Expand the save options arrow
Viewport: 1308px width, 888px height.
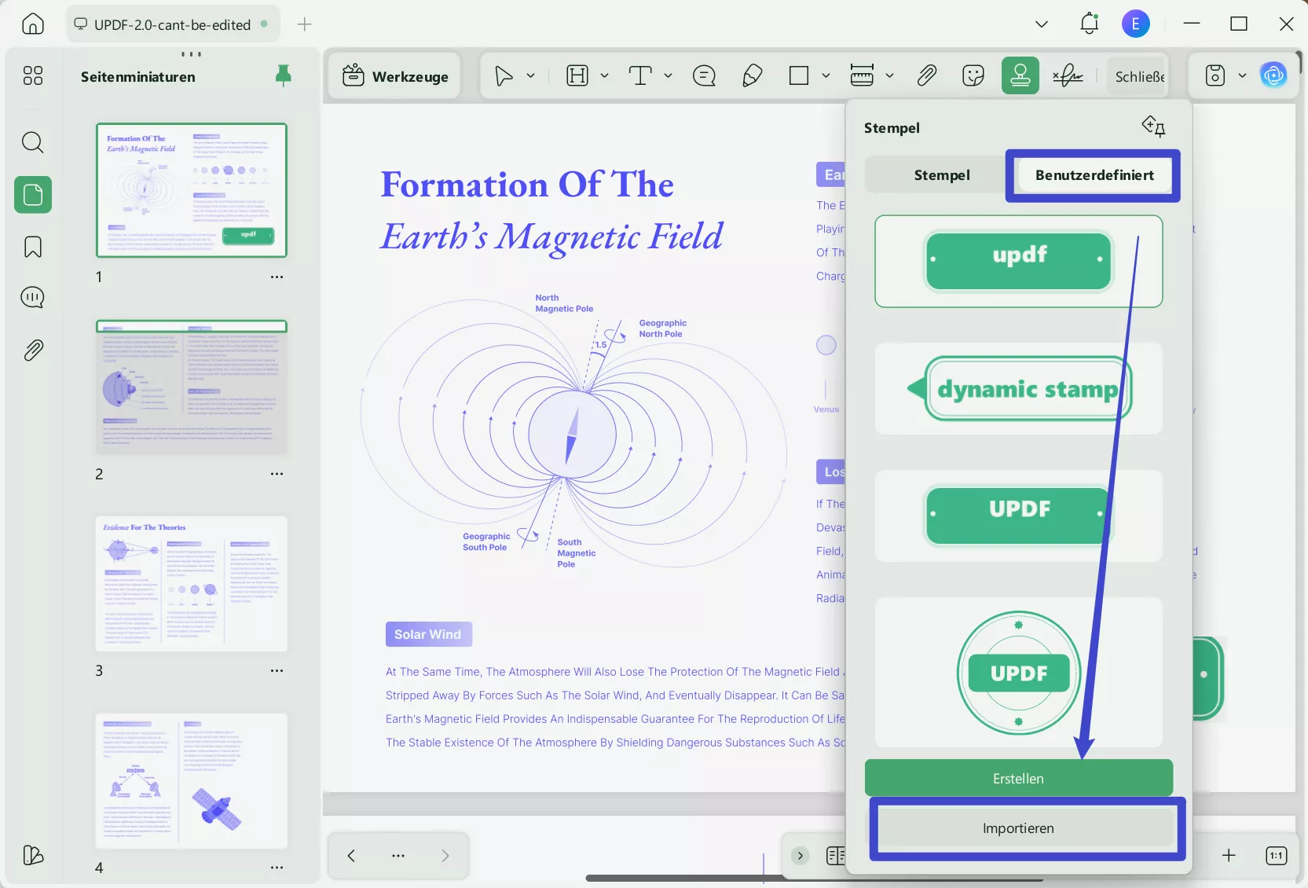tap(1242, 76)
